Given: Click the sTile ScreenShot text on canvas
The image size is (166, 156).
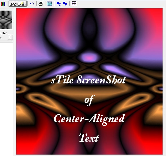Looking at the screenshot, I should (89, 80).
